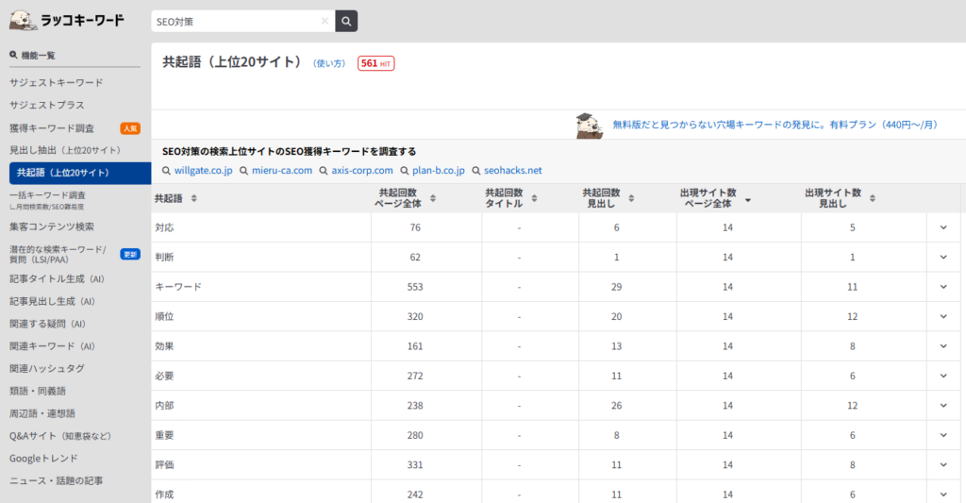Screen dimensions: 966x503
Task: Expand the キーワード row chevron
Action: (943, 287)
